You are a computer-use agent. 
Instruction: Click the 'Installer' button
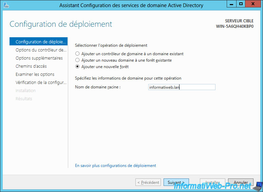pyautogui.click(x=212, y=183)
